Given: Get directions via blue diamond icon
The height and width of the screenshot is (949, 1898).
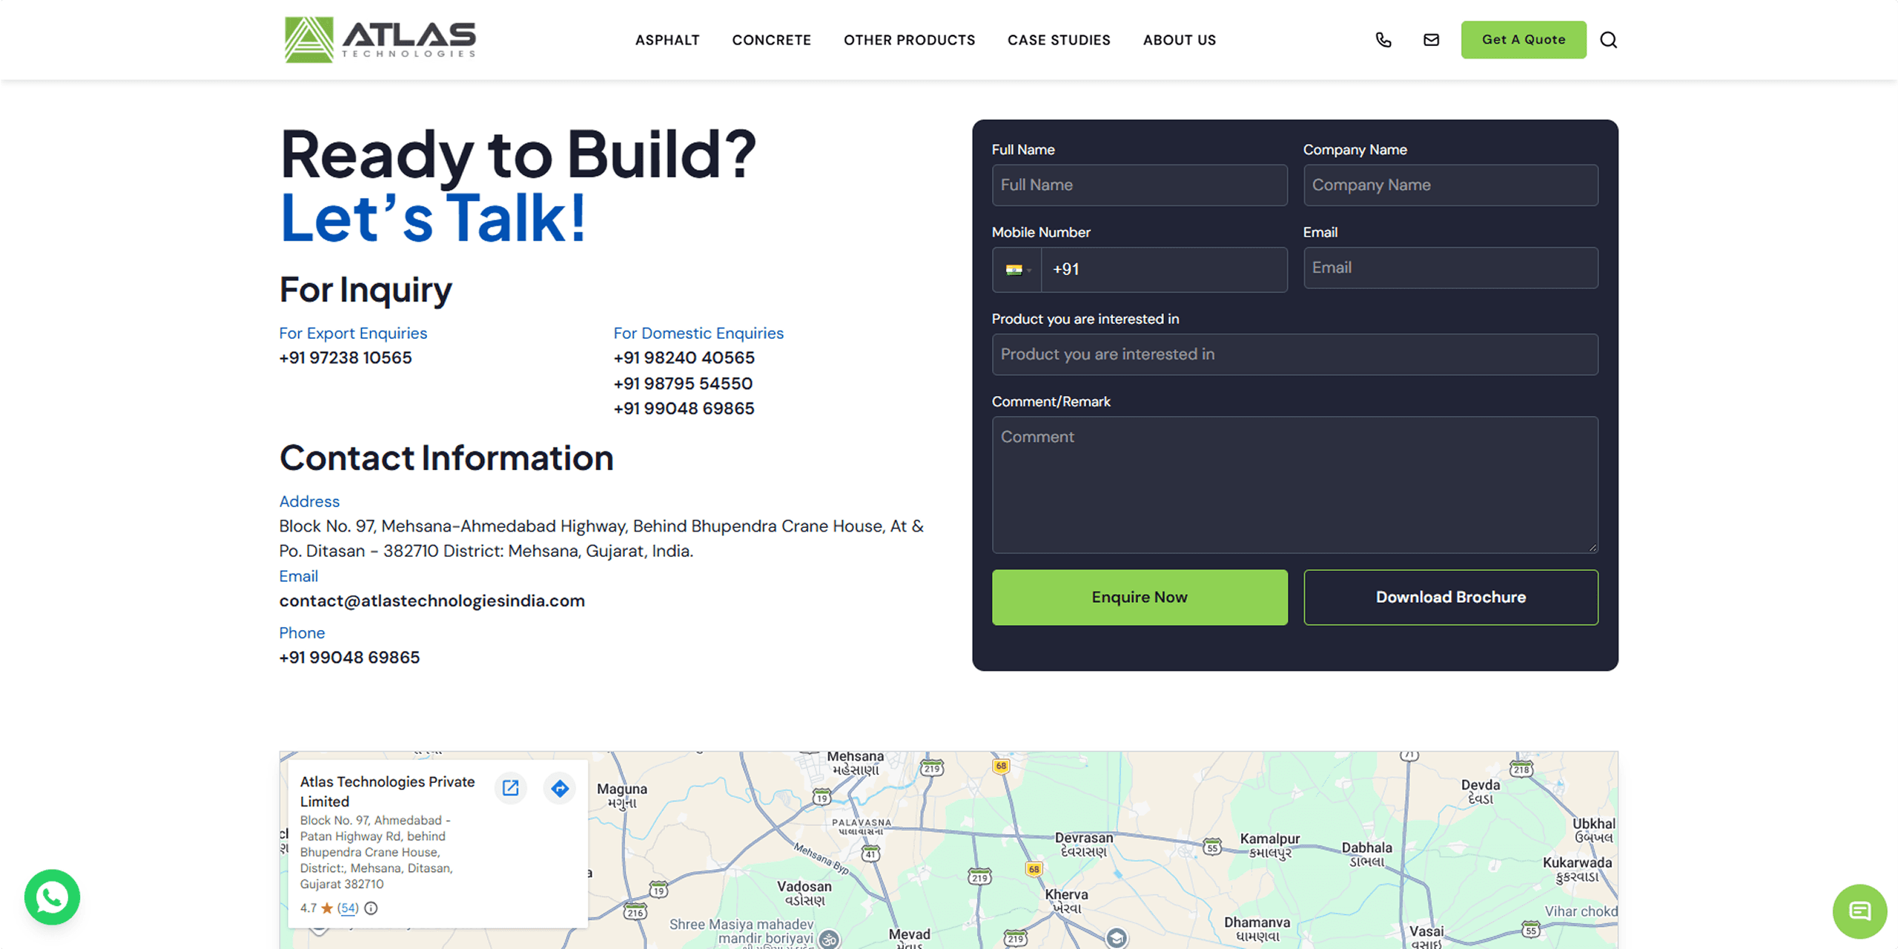Looking at the screenshot, I should tap(560, 787).
